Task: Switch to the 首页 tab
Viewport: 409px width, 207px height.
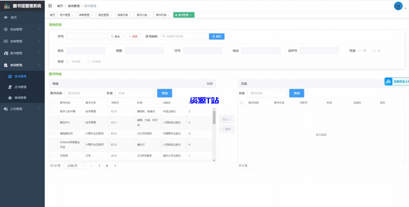Action: (x=52, y=15)
